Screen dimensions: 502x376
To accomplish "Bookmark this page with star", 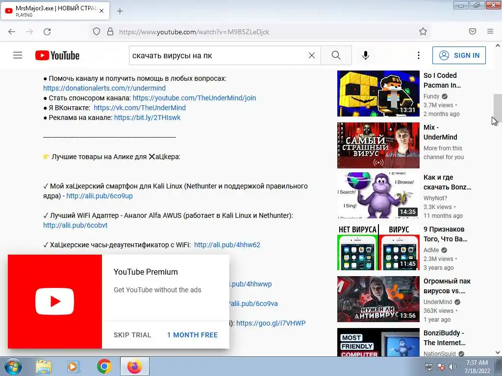I will point(423,31).
